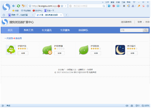The height and width of the screenshot is (109, 151).
Task: Select the 生活服务 navigation tab
Action: (65, 30)
